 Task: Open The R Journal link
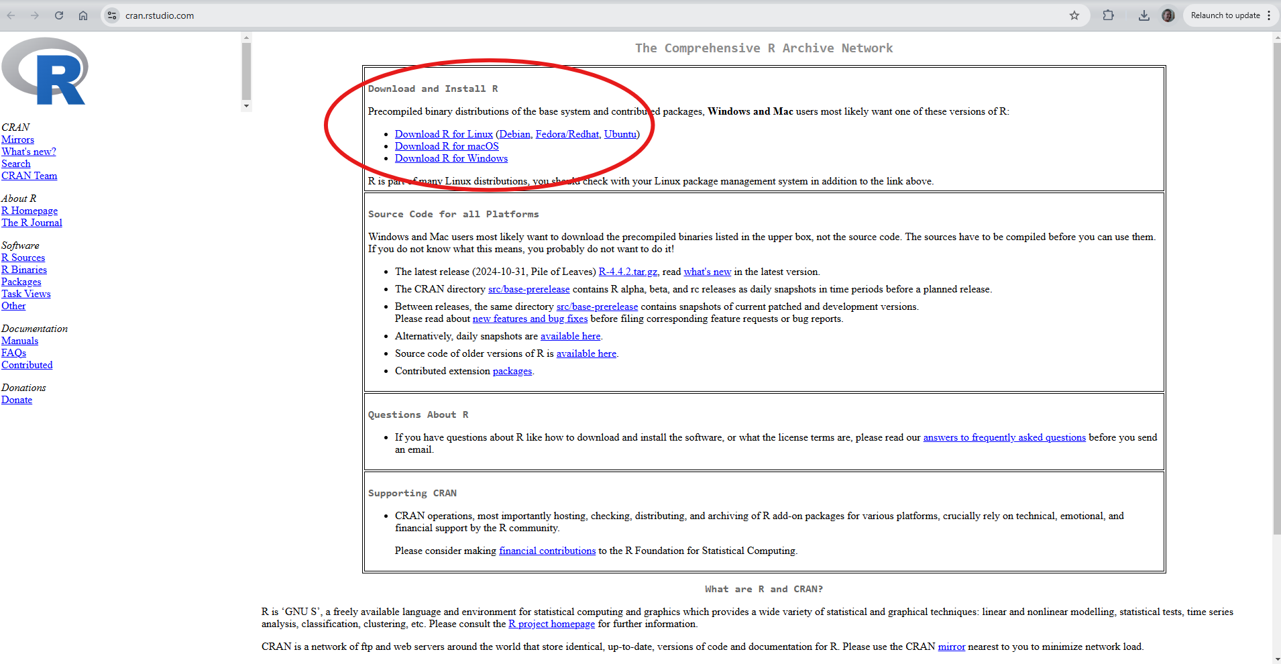[32, 223]
